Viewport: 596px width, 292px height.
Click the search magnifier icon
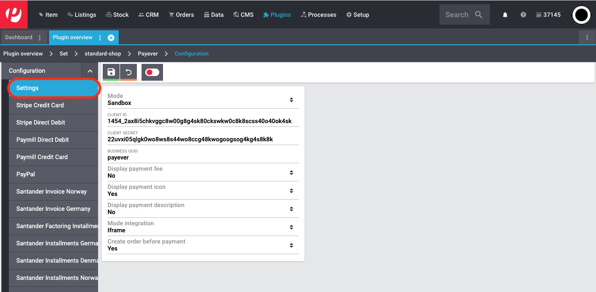(x=479, y=14)
